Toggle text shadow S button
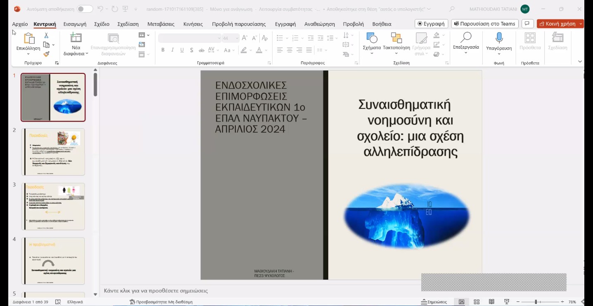This screenshot has height=306, width=593. click(192, 50)
